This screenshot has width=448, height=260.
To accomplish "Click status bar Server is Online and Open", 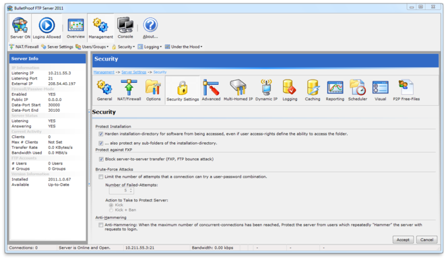I will coord(85,248).
